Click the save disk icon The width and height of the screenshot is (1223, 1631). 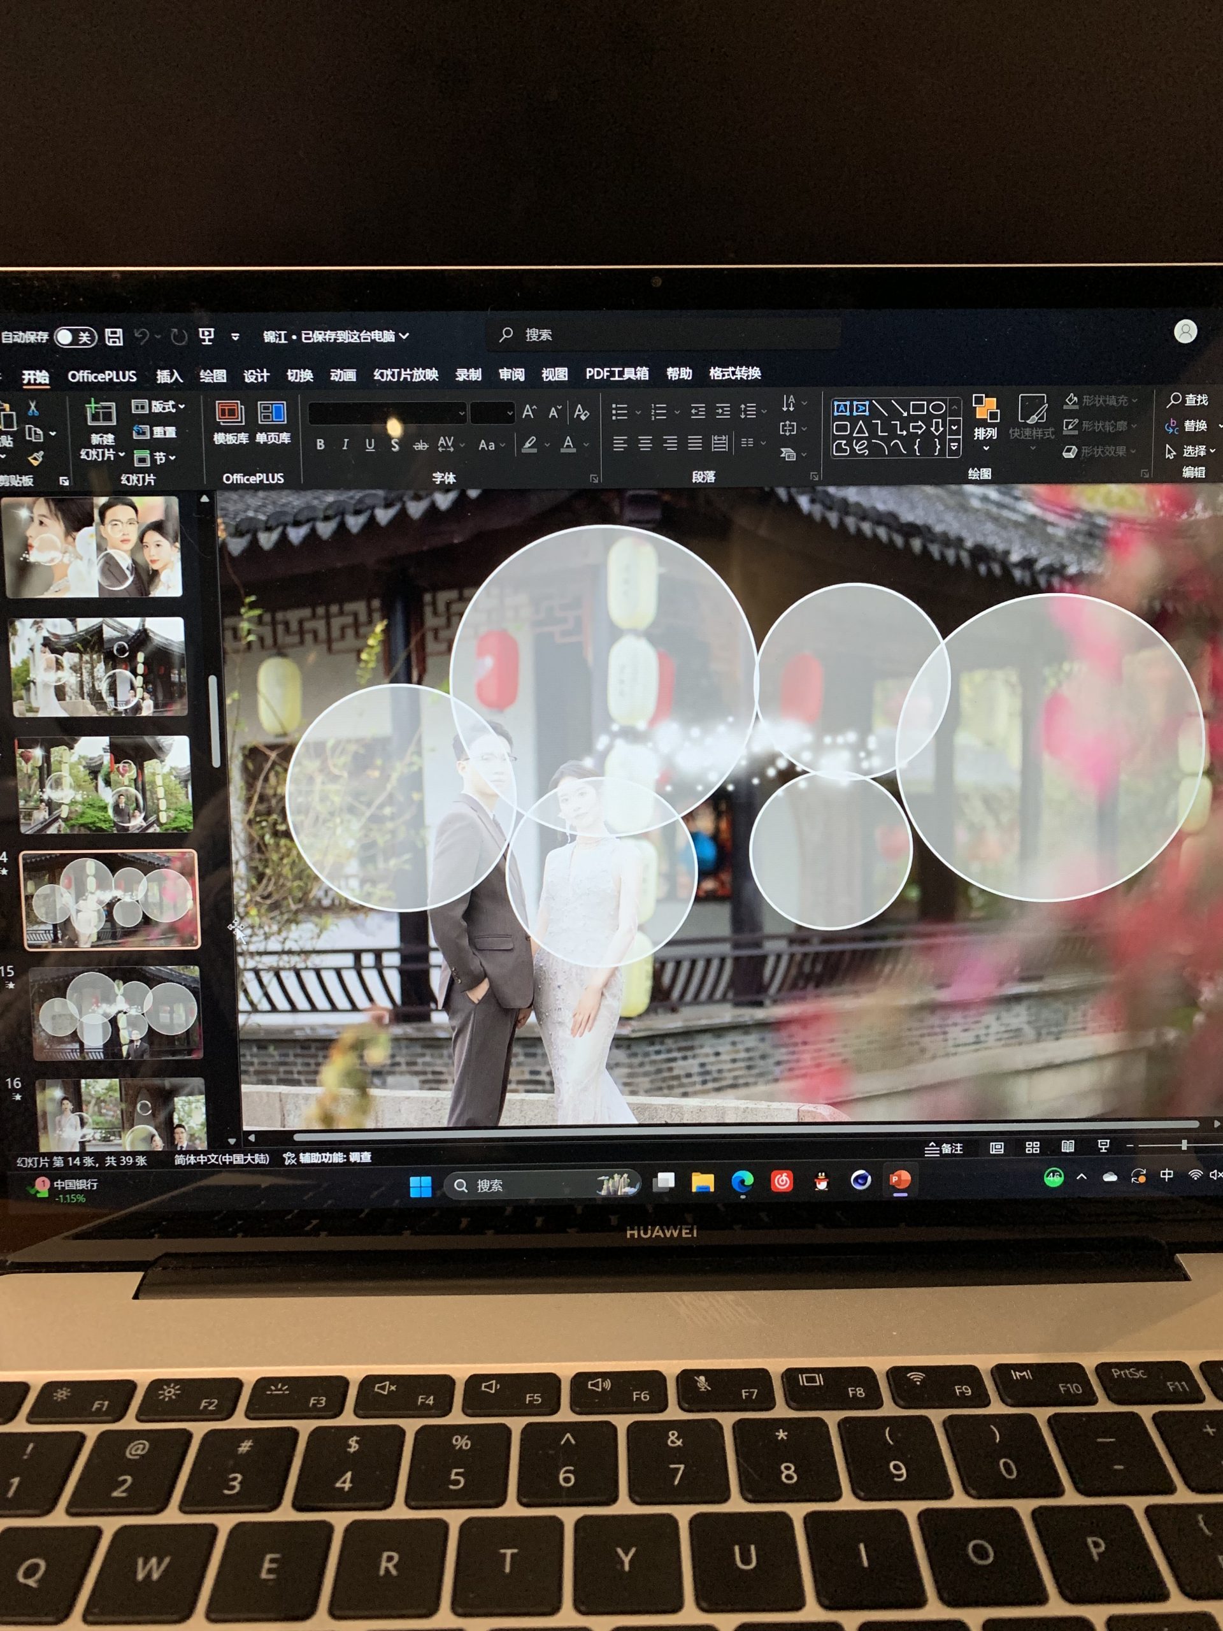114,337
